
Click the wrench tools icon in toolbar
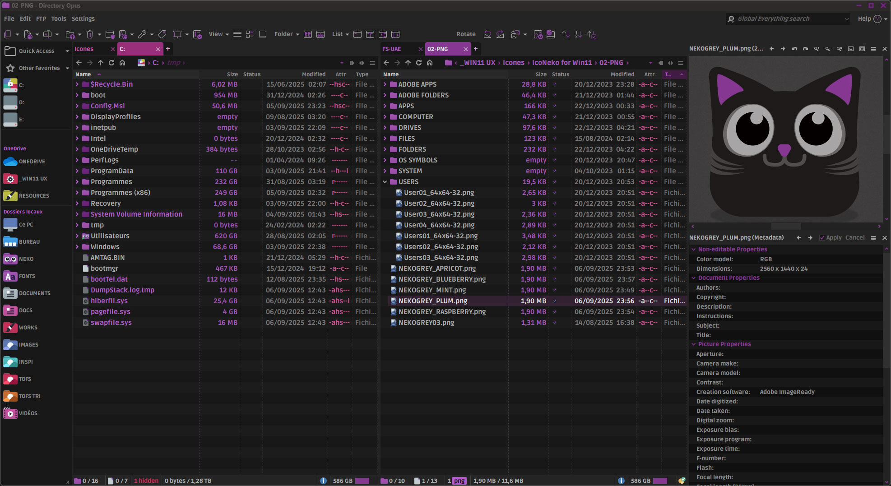142,34
